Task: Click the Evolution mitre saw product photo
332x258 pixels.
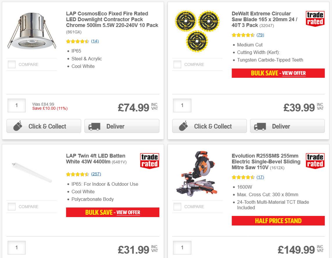Action: (x=197, y=173)
